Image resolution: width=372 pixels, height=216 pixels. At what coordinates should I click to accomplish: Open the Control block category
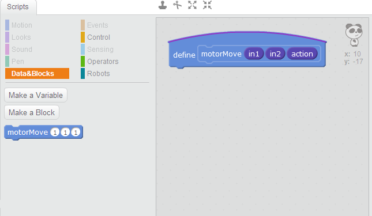99,37
